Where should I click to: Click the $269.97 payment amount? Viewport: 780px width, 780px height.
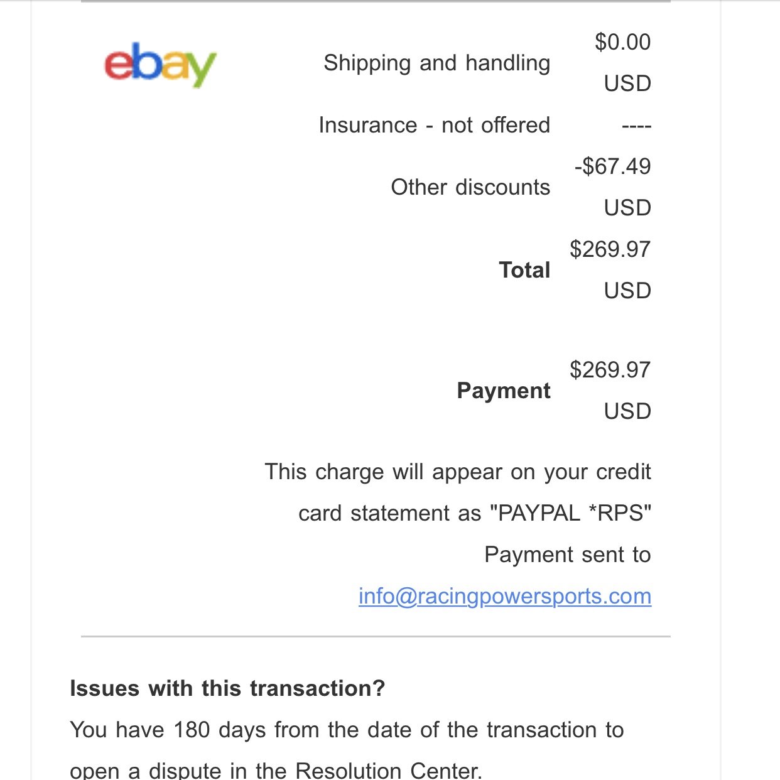[610, 370]
